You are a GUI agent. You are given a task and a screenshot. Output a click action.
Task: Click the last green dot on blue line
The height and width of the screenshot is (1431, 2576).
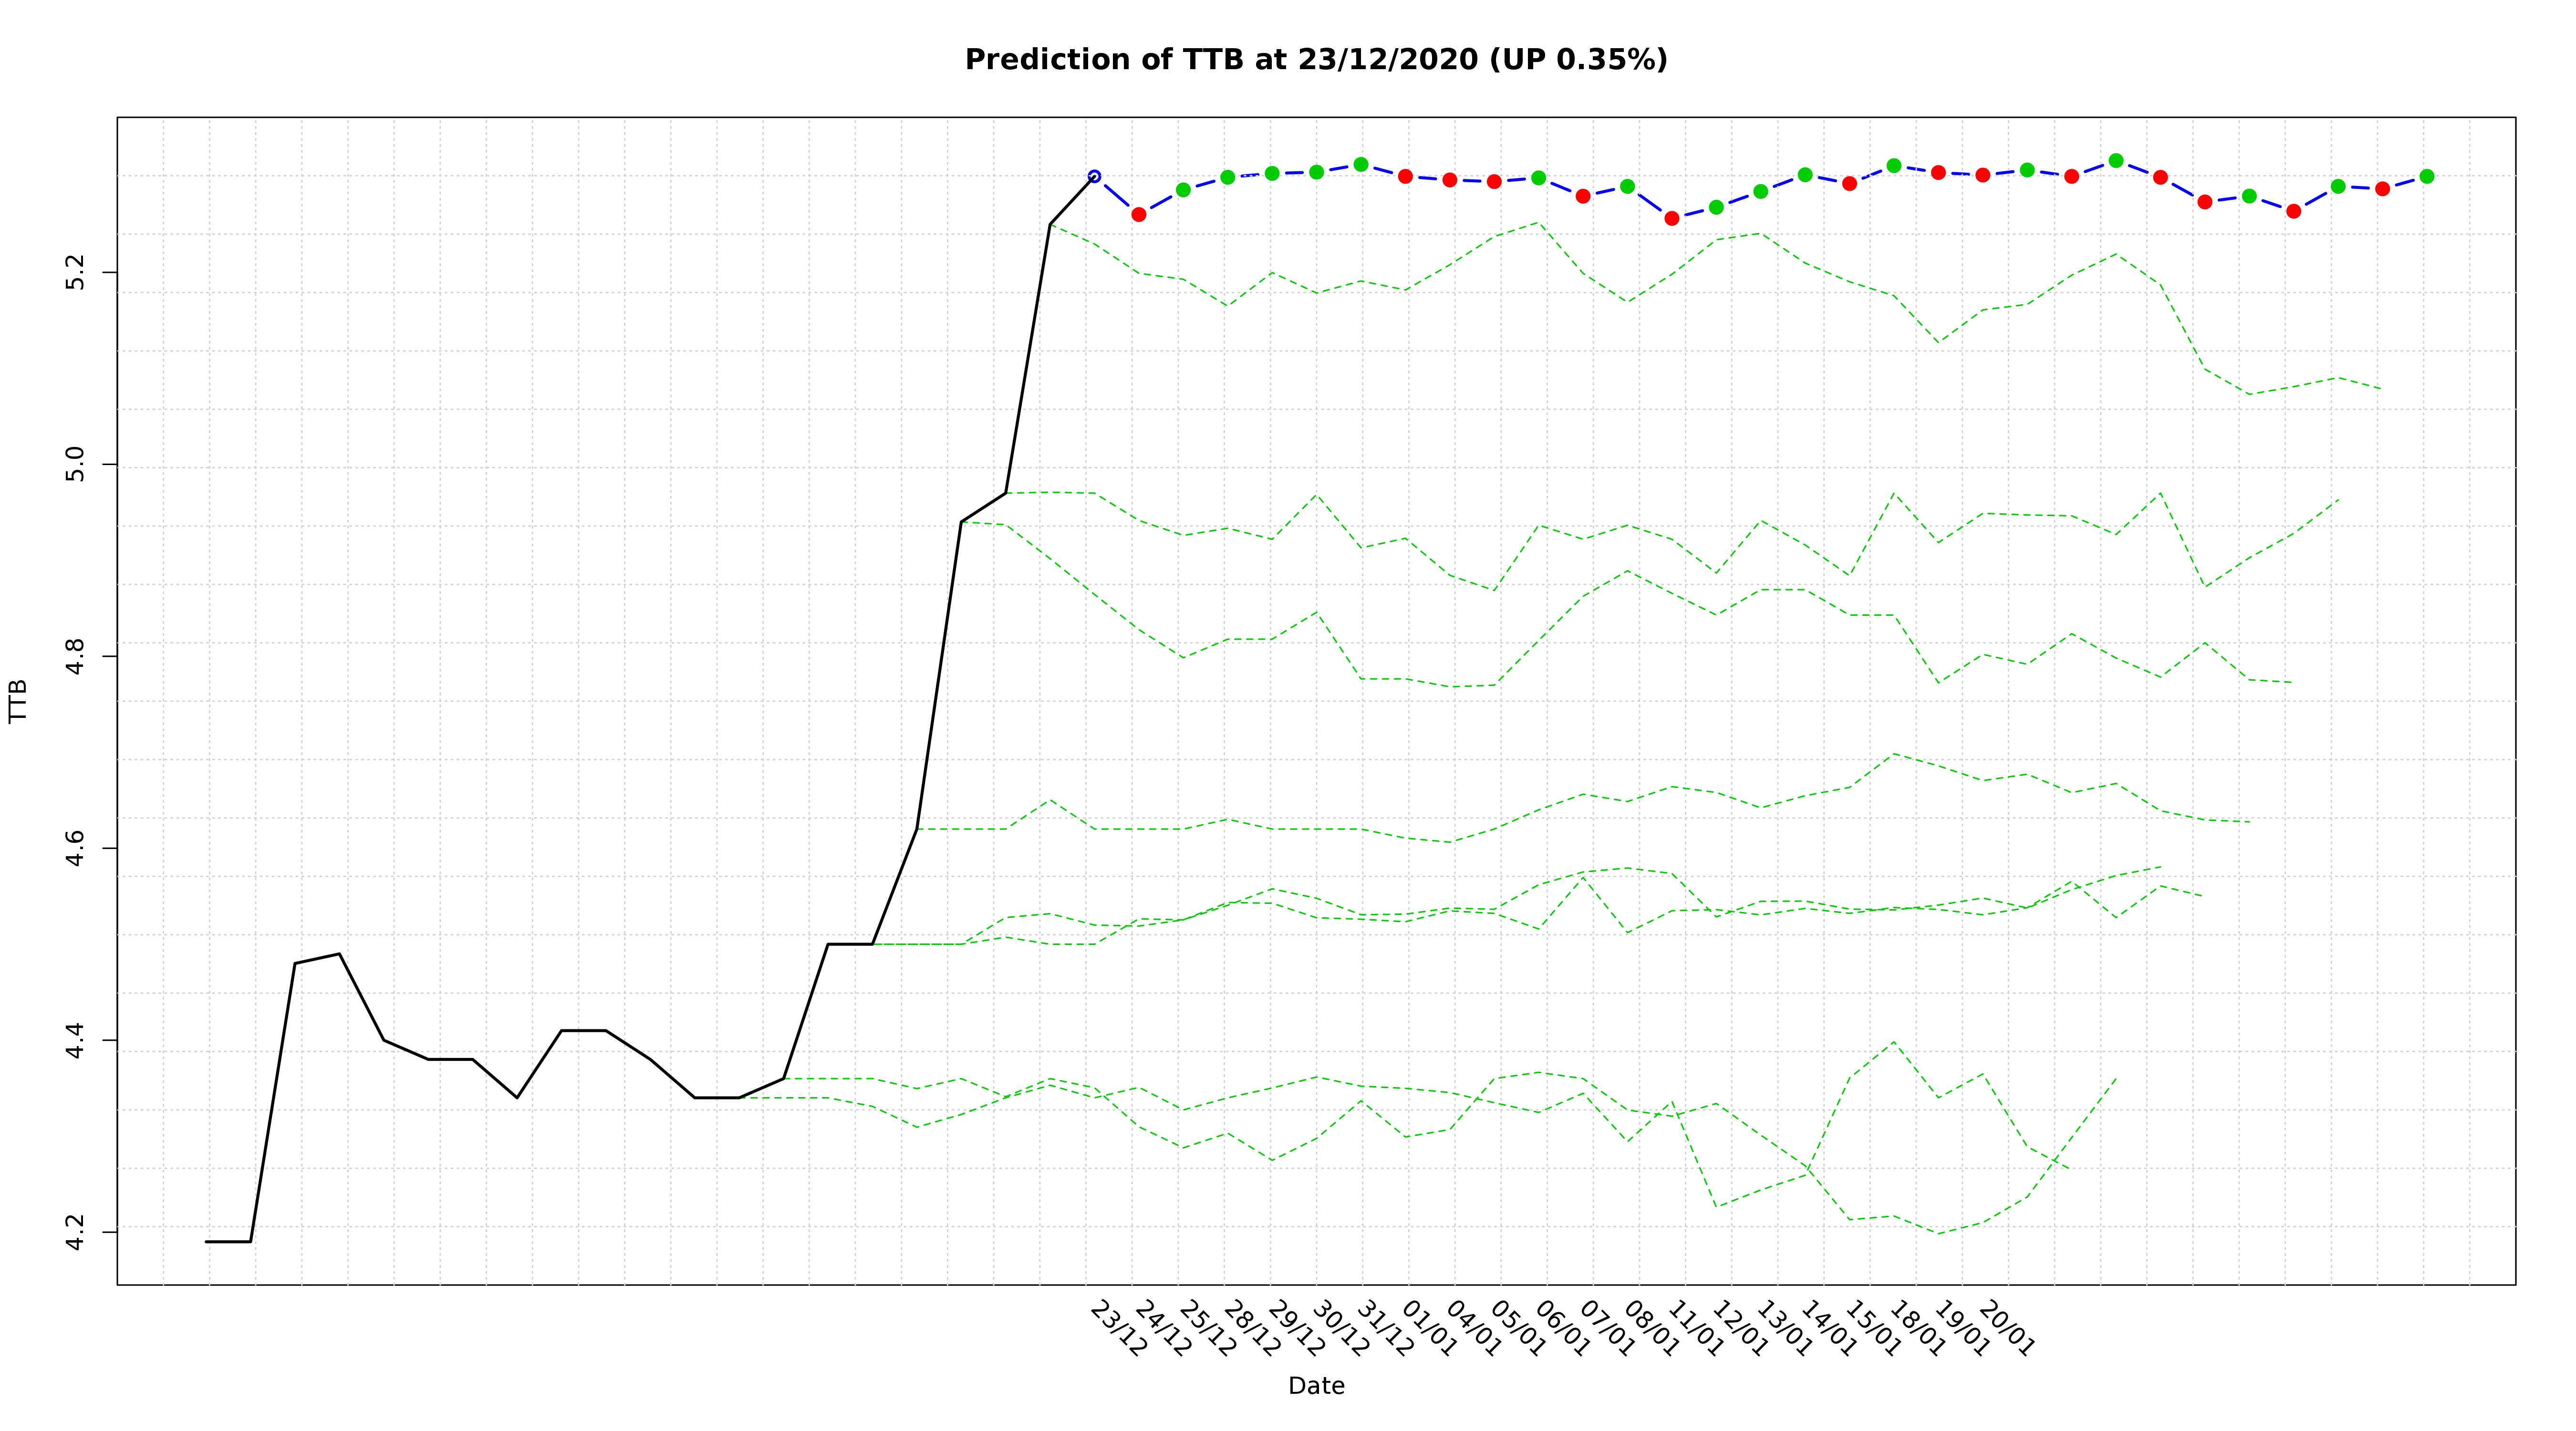click(2427, 176)
